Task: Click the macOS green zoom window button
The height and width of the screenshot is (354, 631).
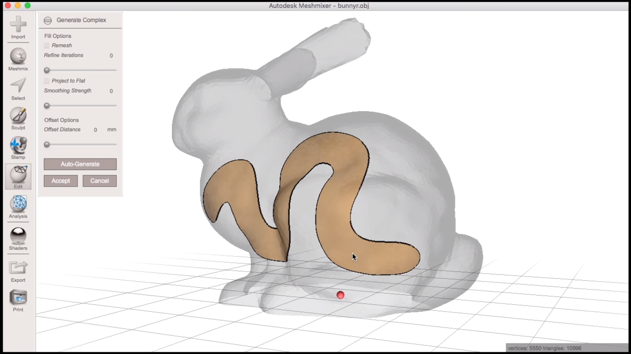Action: 28,6
